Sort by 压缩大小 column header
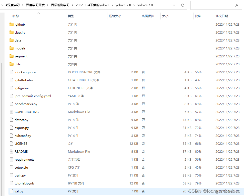The image size is (244, 196). tap(115, 16)
